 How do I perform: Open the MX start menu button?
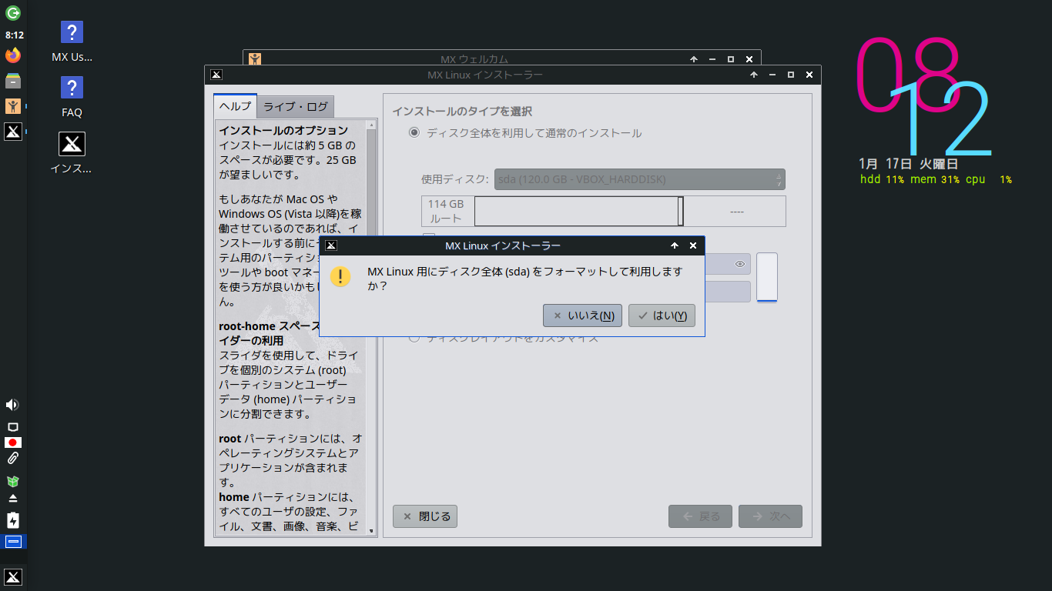click(13, 577)
